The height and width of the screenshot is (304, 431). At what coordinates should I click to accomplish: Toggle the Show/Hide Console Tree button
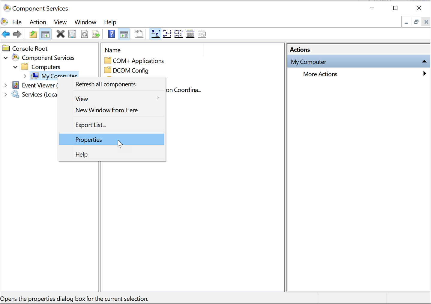point(45,34)
